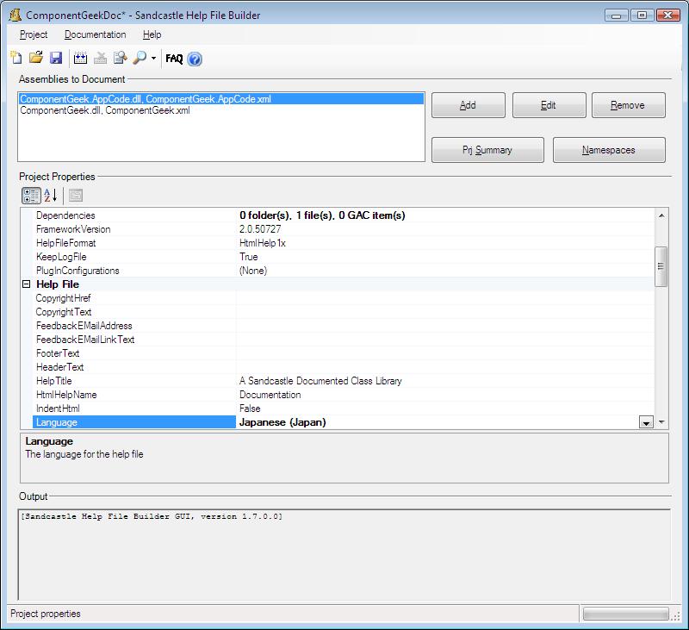Screen dimensions: 689x630
Task: Select the Dependencies property
Action: click(x=65, y=215)
